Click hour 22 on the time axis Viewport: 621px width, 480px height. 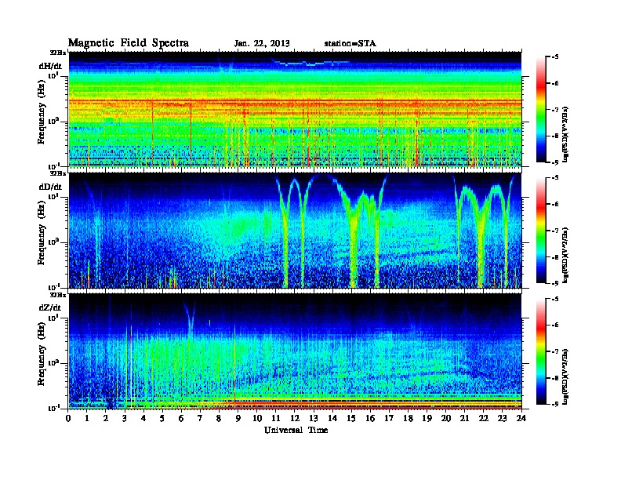[484, 418]
